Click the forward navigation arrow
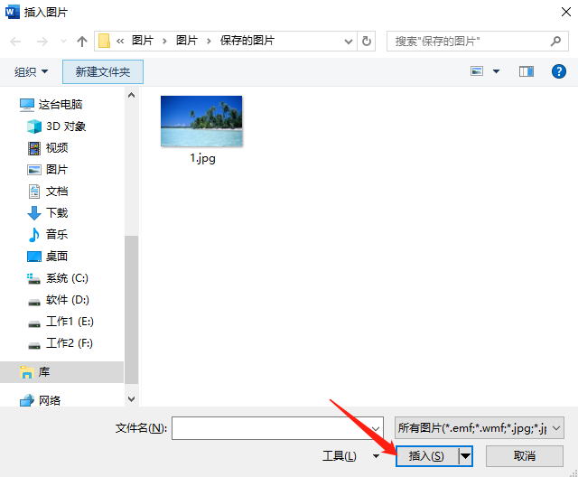The width and height of the screenshot is (578, 477). click(x=42, y=42)
